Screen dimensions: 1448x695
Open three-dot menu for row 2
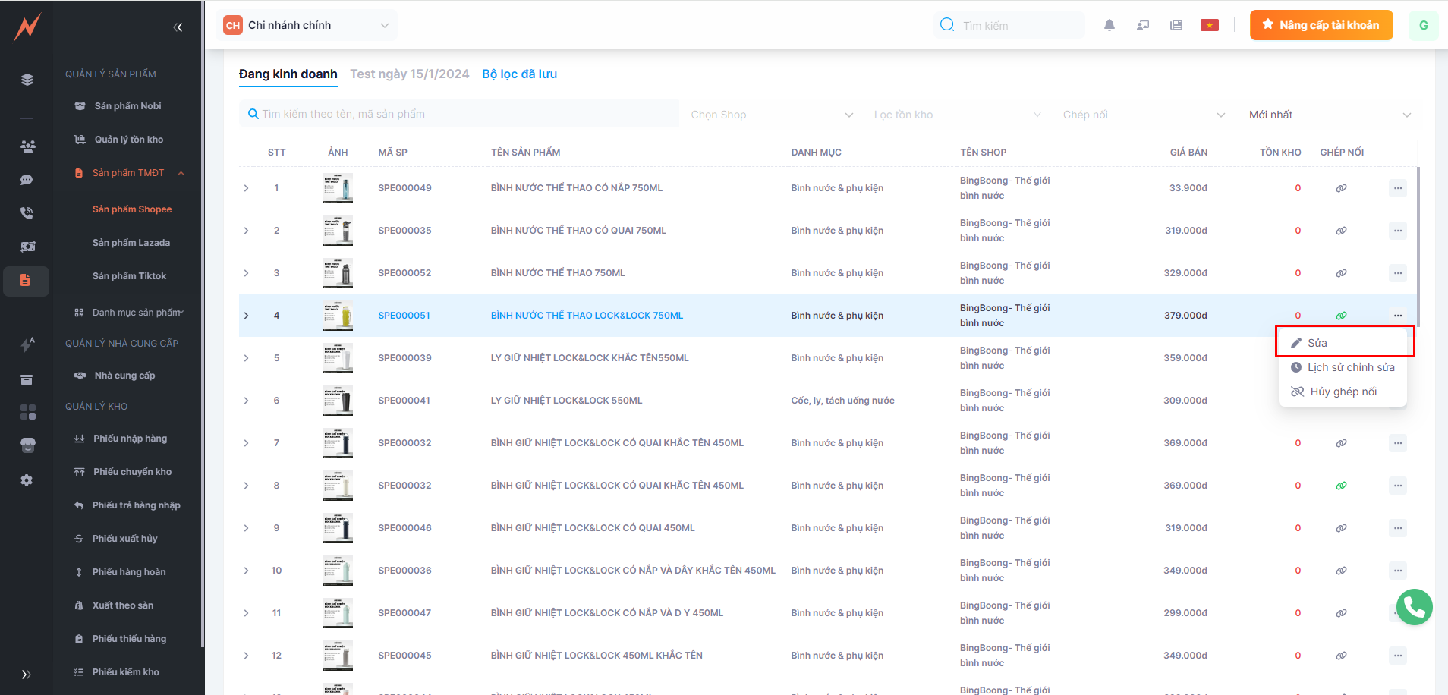point(1397,231)
